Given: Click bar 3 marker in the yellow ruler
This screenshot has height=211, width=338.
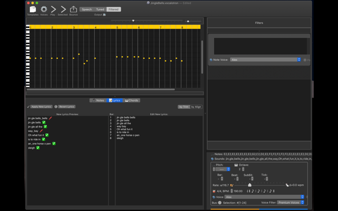Looking at the screenshot, I should tap(74, 27).
